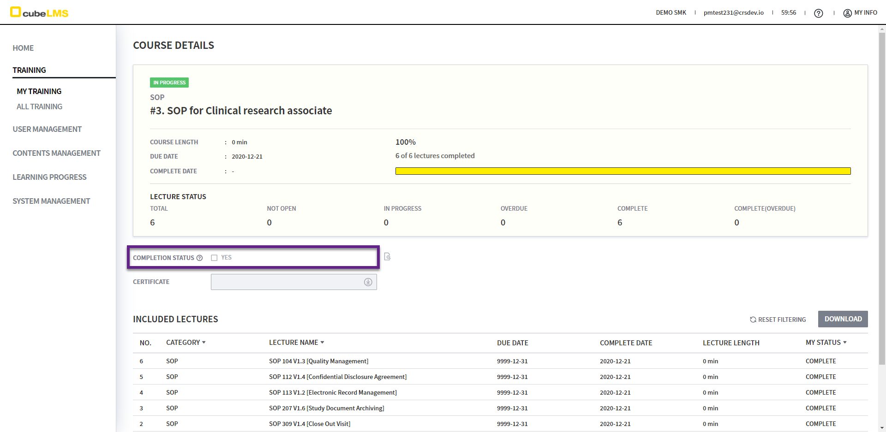
Task: Select All Training submenu item
Action: [39, 107]
